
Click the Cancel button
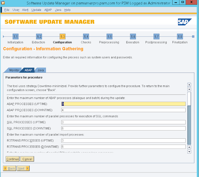pyautogui.click(x=27, y=159)
